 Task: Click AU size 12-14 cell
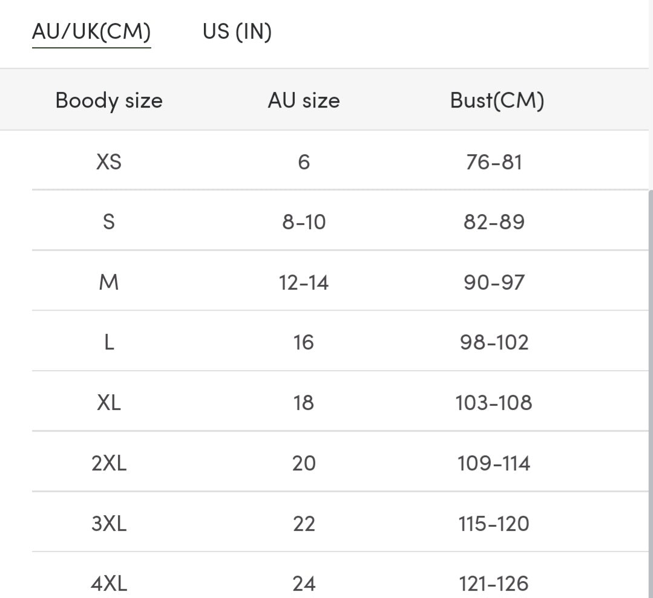click(x=304, y=282)
